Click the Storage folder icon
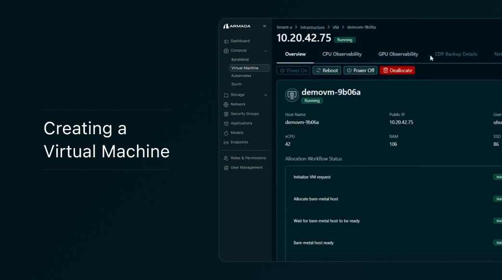502x280 pixels. [226, 95]
